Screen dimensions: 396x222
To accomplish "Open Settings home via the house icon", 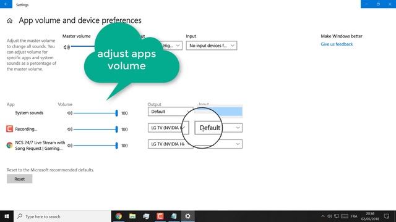I will point(10,20).
